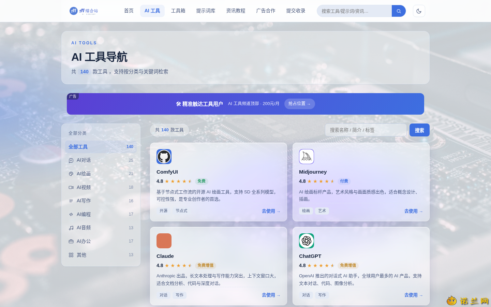Click the 写作 tag on Claude card
The height and width of the screenshot is (307, 491).
179,295
